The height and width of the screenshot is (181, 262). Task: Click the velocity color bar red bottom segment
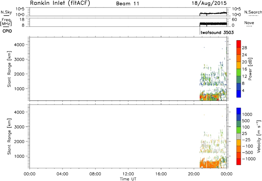(x=239, y=162)
